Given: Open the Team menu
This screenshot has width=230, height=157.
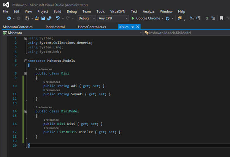Looking at the screenshot, I should pyautogui.click(x=87, y=11).
